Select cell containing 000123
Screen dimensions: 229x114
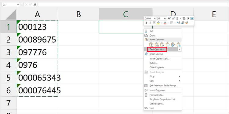point(37,27)
